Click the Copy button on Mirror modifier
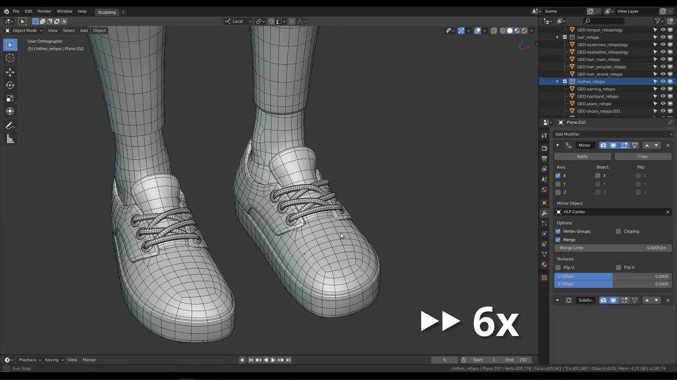The height and width of the screenshot is (380, 677). 643,156
